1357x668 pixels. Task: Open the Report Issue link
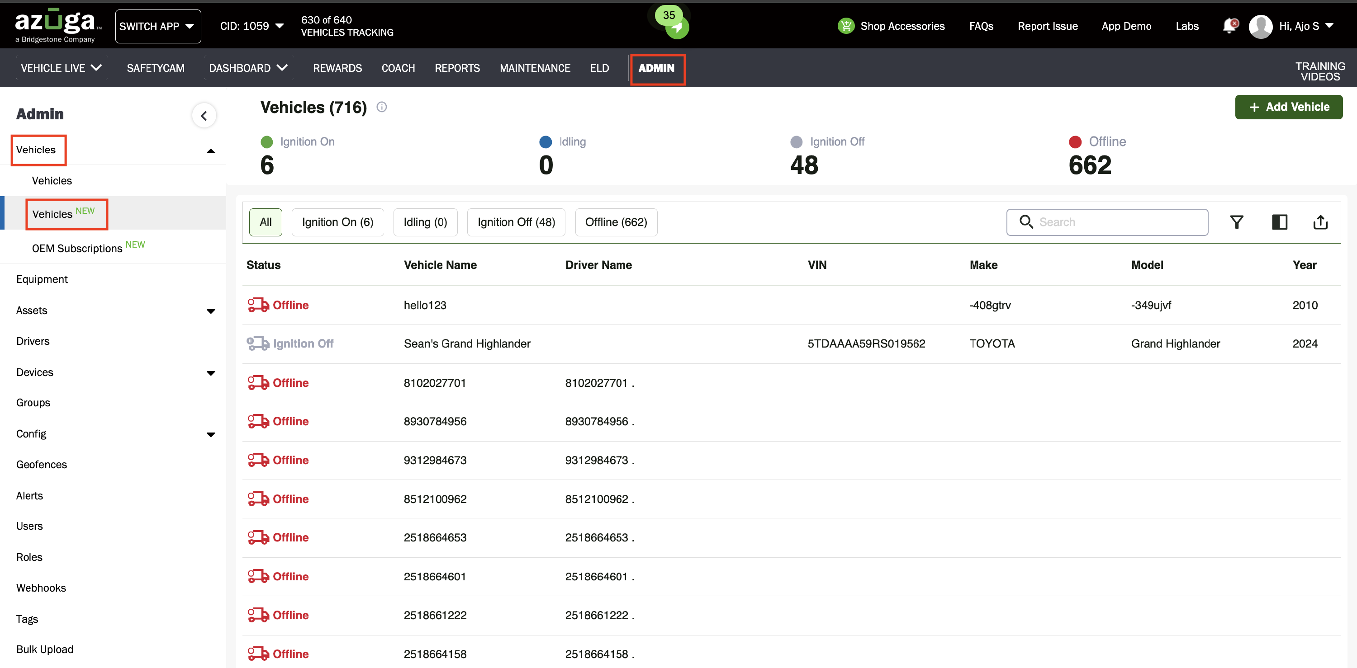point(1047,26)
